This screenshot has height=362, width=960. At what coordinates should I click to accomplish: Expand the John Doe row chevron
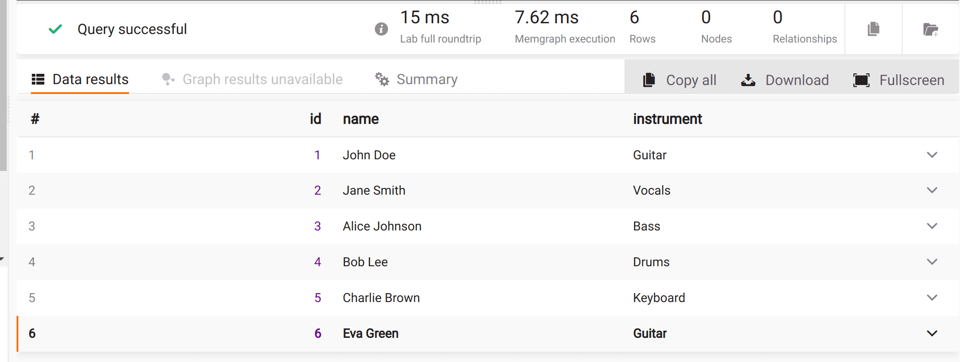(x=932, y=155)
